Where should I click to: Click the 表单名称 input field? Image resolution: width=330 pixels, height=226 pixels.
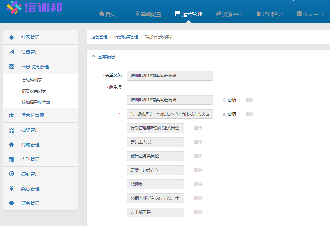(x=170, y=76)
